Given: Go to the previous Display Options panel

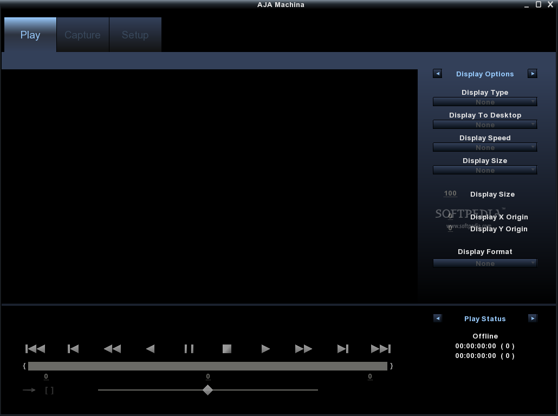Looking at the screenshot, I should pyautogui.click(x=438, y=74).
